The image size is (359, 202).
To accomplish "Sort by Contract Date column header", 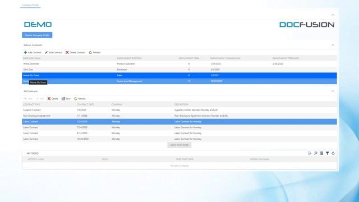I will (85, 104).
